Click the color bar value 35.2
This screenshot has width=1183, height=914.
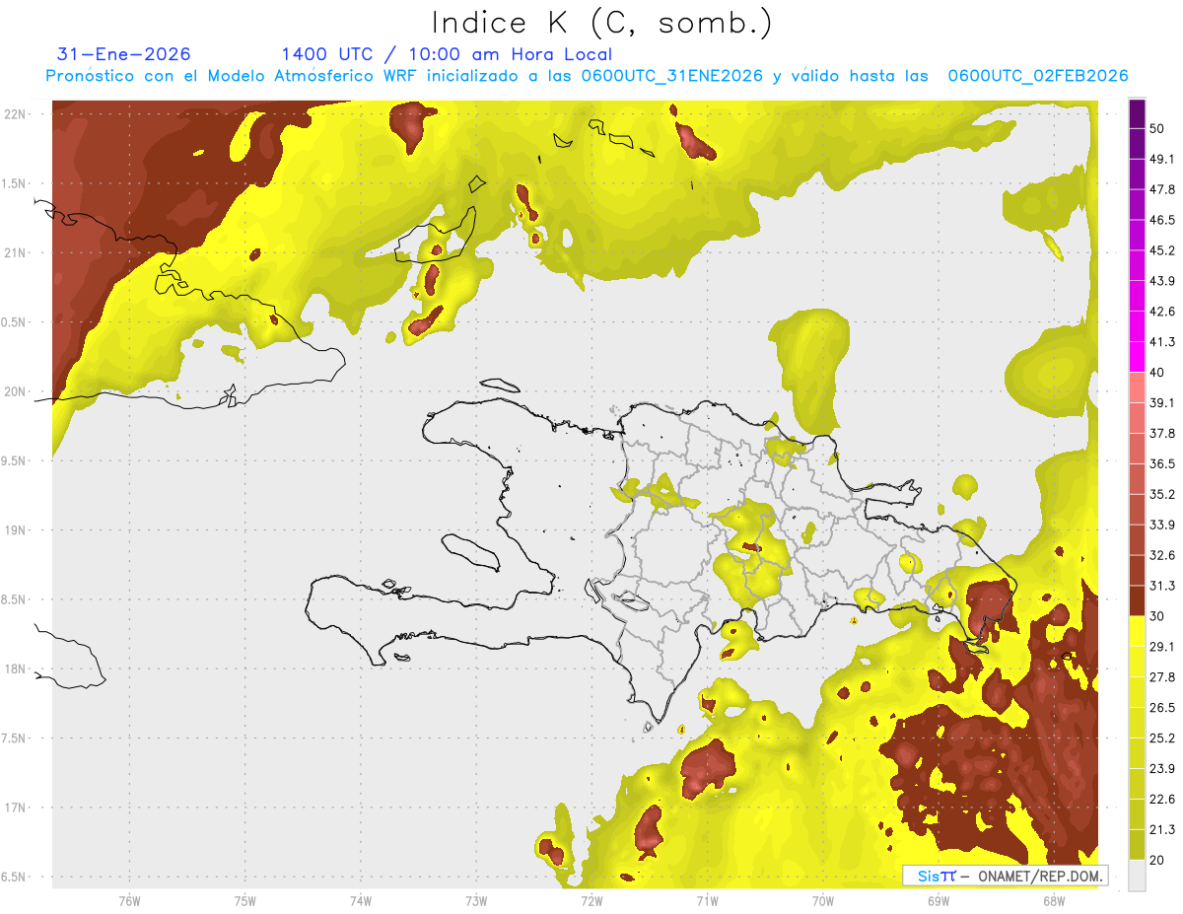click(1162, 494)
